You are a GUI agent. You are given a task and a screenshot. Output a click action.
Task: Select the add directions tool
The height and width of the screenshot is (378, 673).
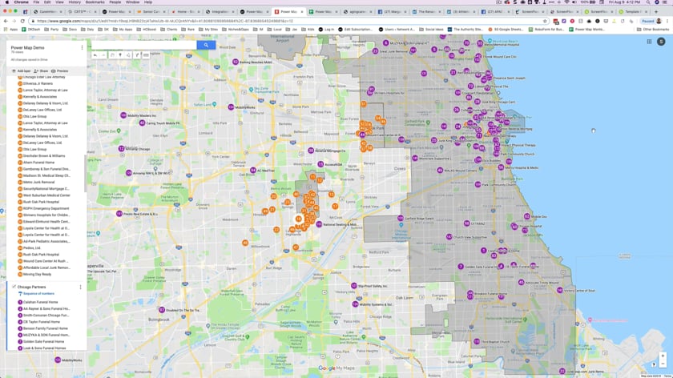click(137, 55)
